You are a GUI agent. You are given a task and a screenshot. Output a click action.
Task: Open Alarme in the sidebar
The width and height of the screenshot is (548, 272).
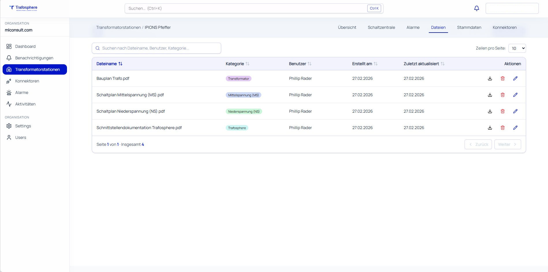coord(22,92)
